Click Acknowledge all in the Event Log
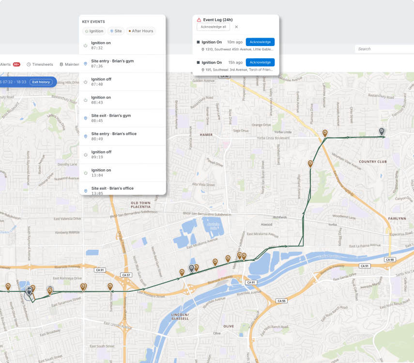Screen dimensions: 414x363 click(213, 27)
